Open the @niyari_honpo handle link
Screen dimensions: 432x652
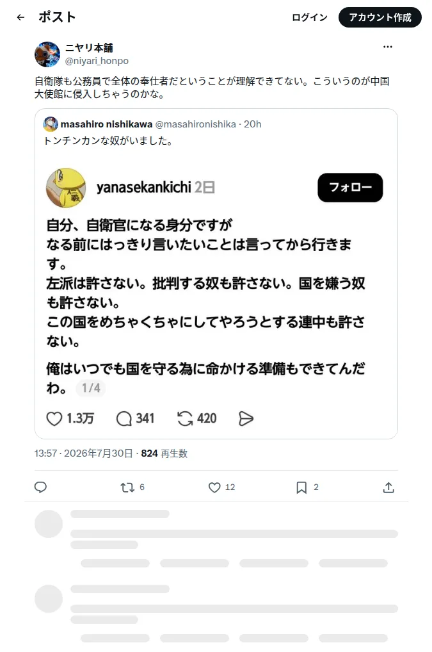coord(97,61)
